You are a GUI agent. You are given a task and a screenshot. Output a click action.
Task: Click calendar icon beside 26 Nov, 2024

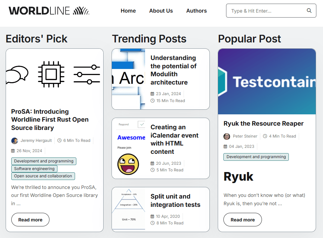pyautogui.click(x=13, y=151)
